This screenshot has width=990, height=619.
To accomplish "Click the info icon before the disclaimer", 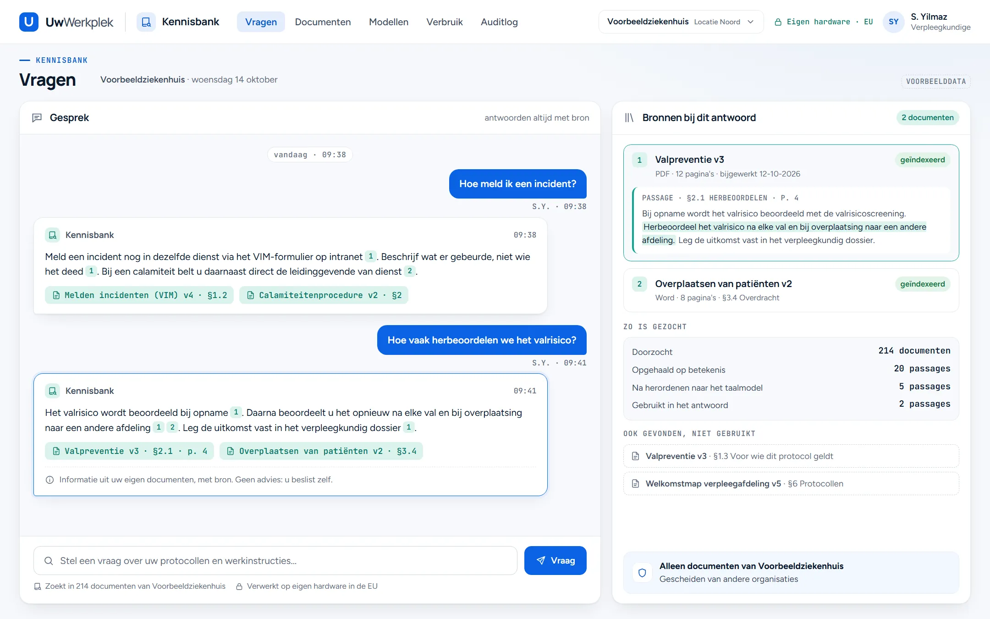I will pyautogui.click(x=49, y=480).
